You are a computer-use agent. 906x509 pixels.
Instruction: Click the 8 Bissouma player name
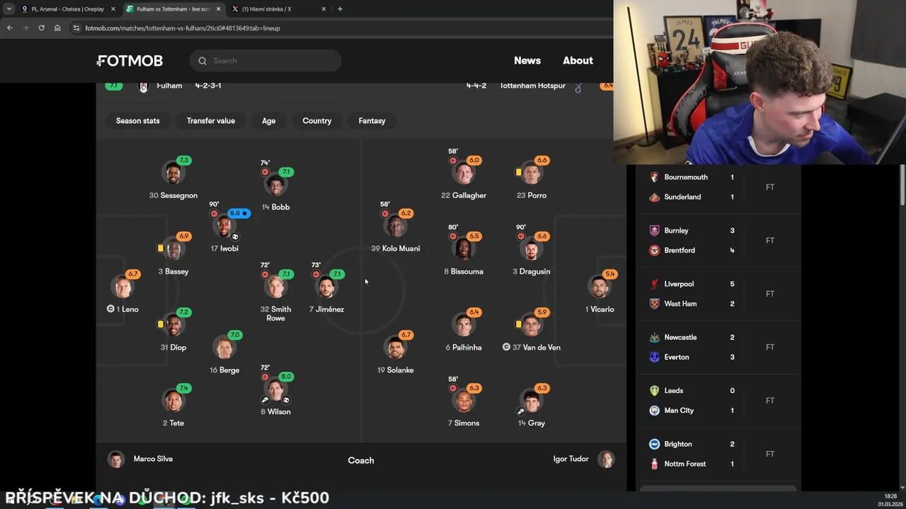tap(464, 271)
